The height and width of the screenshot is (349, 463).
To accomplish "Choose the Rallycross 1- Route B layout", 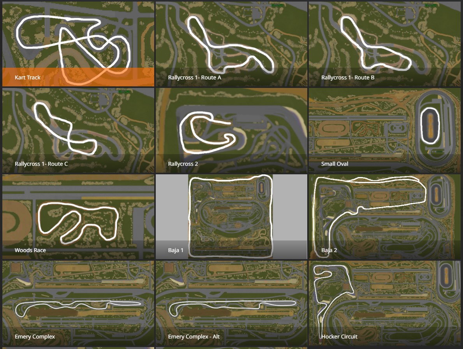I will (x=384, y=44).
